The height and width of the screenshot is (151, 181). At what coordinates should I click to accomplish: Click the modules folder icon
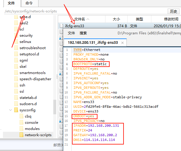(21, 129)
